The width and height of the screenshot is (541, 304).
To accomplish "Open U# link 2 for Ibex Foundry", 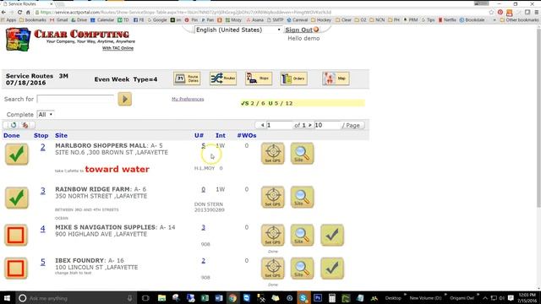I will (203, 261).
